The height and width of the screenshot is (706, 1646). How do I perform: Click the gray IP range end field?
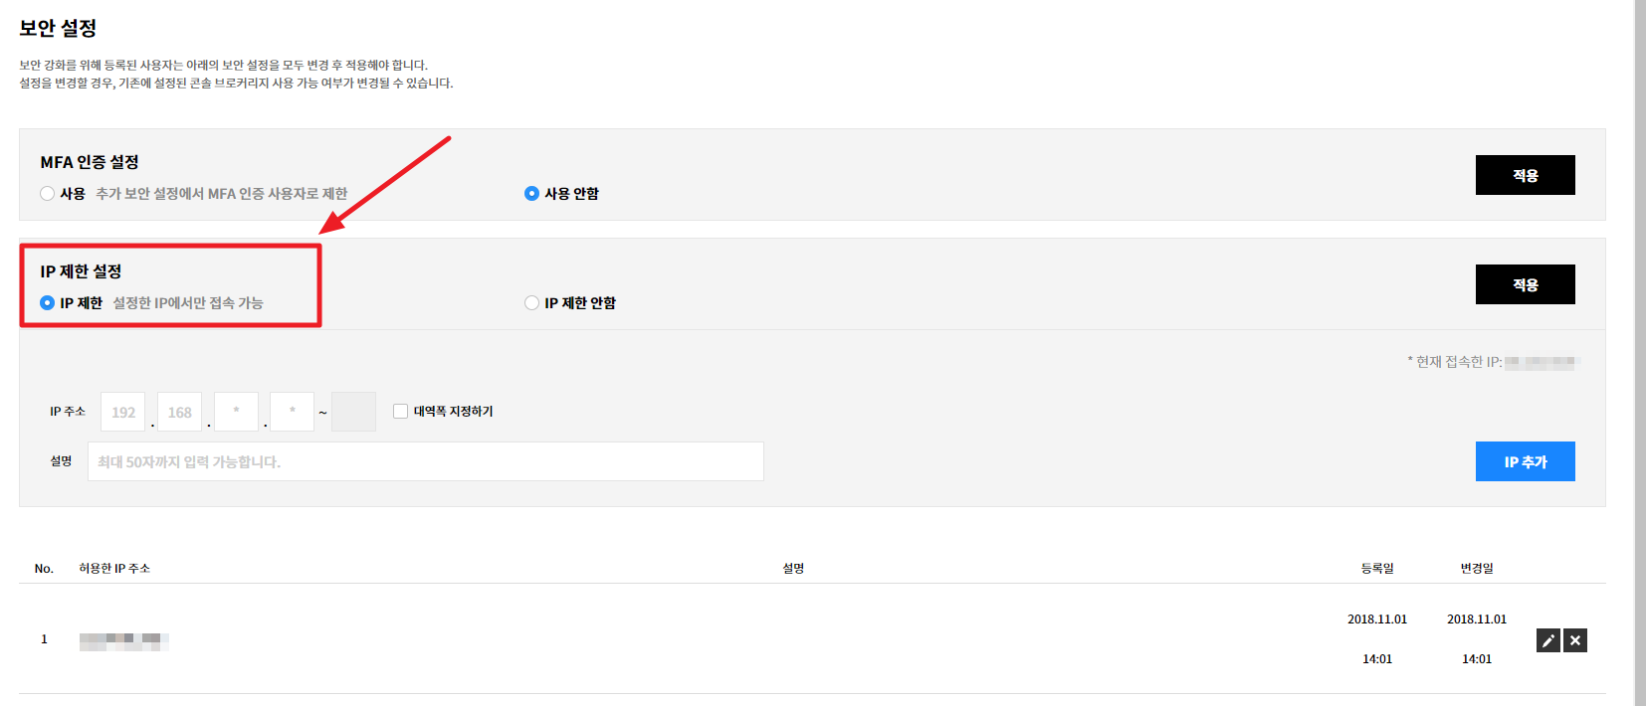353,412
